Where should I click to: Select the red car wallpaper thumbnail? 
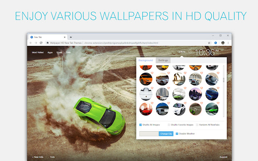[x=146, y=109]
